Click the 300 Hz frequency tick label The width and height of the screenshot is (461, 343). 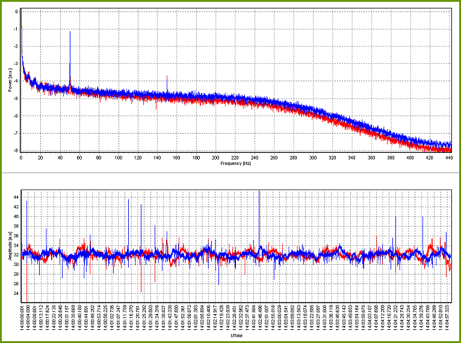tap(313, 158)
